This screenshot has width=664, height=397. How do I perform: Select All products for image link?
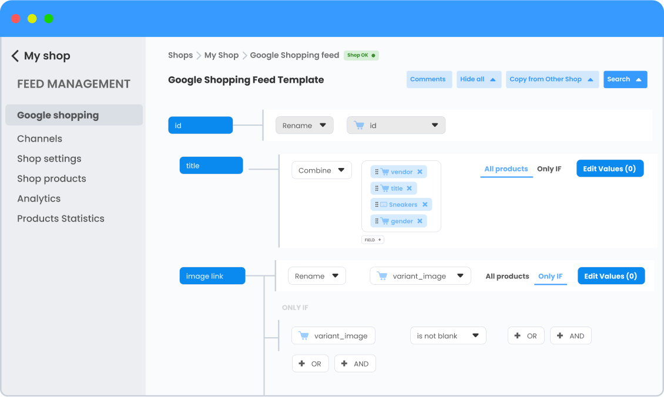pos(507,277)
